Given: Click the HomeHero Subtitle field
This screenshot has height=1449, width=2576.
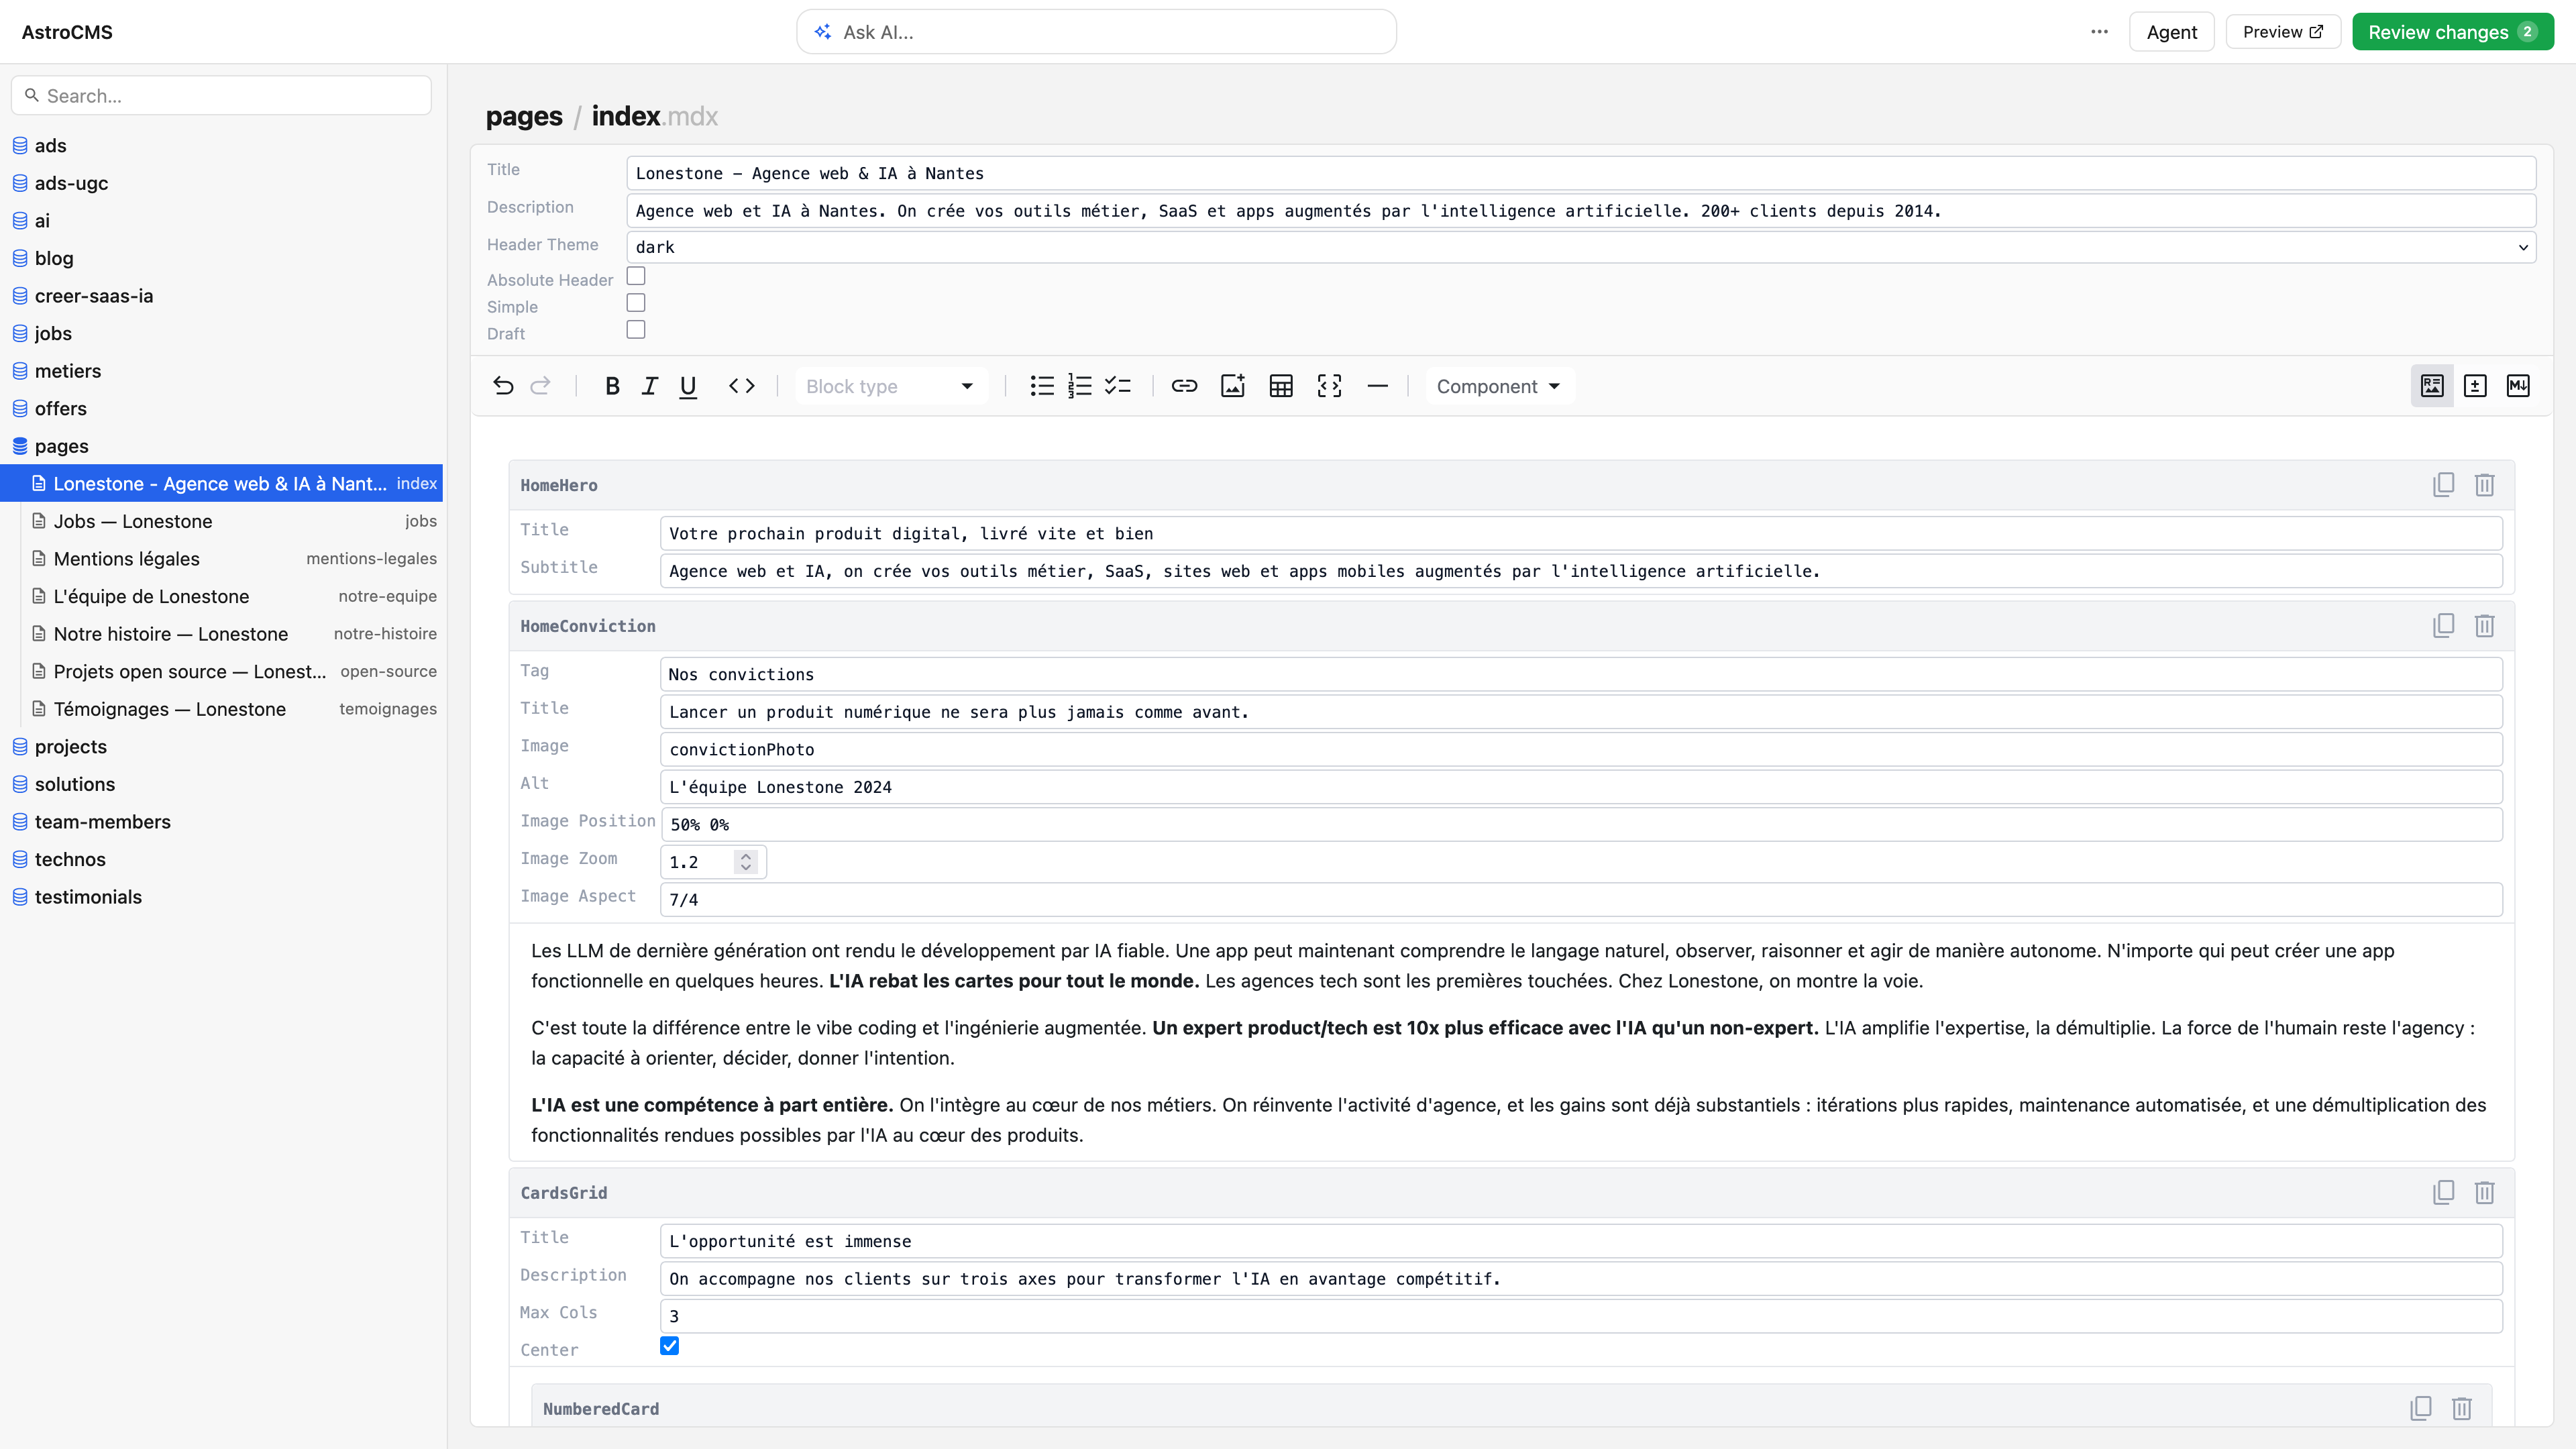Looking at the screenshot, I should point(1580,571).
